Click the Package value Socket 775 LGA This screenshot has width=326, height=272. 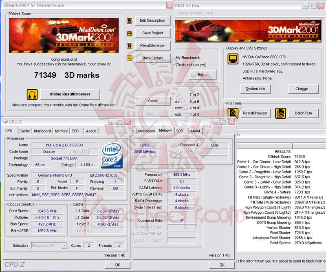click(x=64, y=158)
